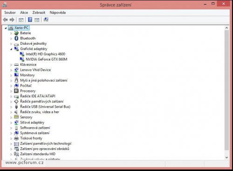Click the Síťové adaptéry network icon

point(16,123)
